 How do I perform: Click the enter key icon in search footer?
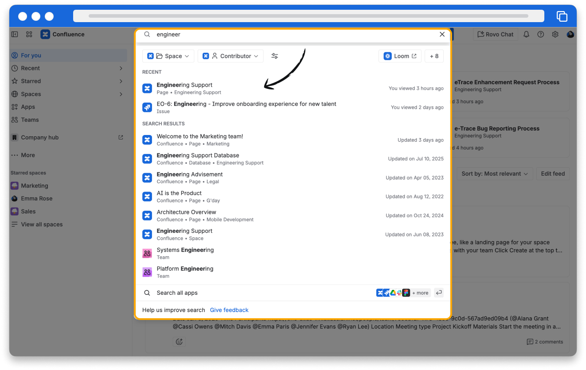(439, 293)
